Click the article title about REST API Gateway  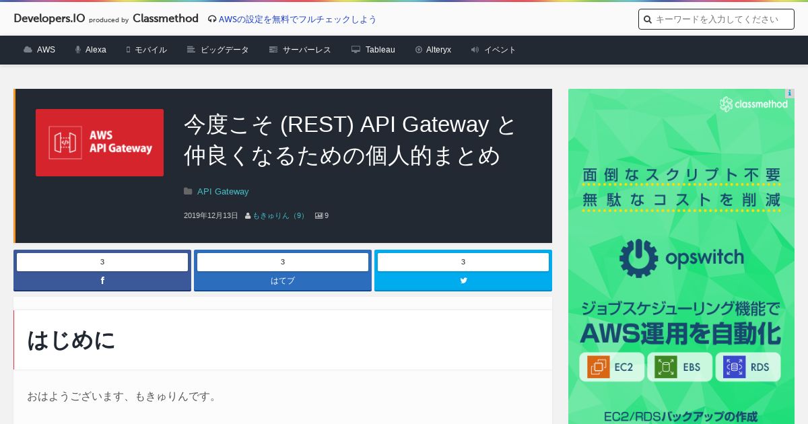click(350, 140)
